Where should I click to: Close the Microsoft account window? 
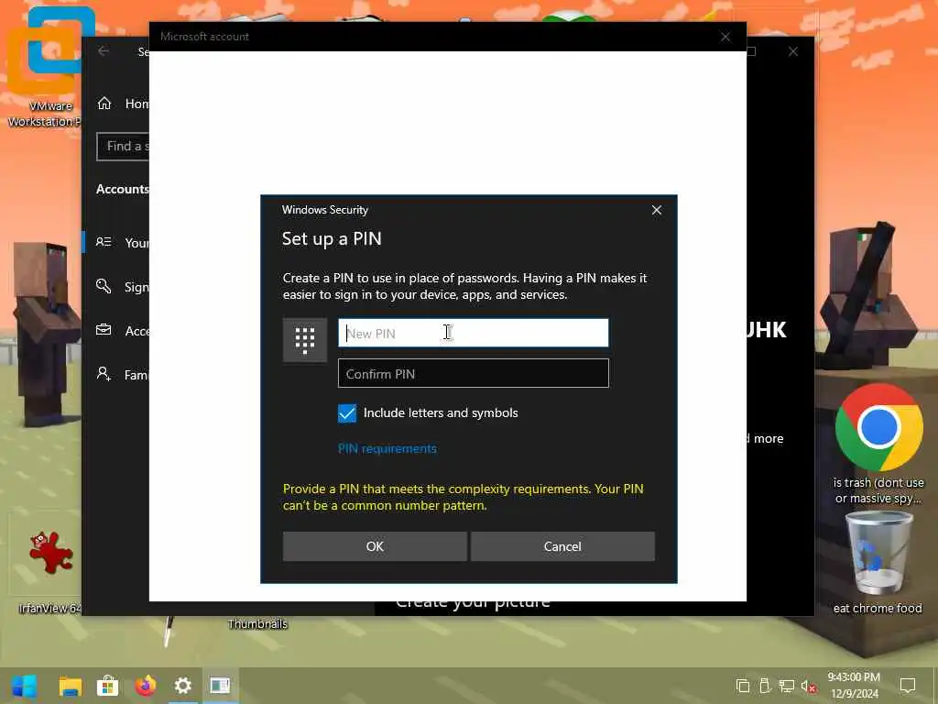[725, 37]
